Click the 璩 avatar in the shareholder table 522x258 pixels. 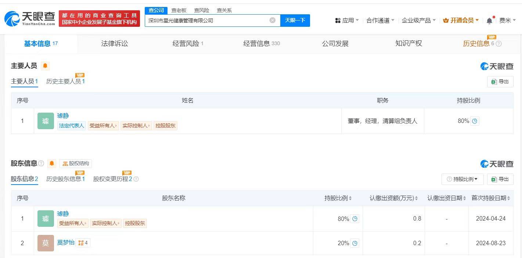coord(46,219)
